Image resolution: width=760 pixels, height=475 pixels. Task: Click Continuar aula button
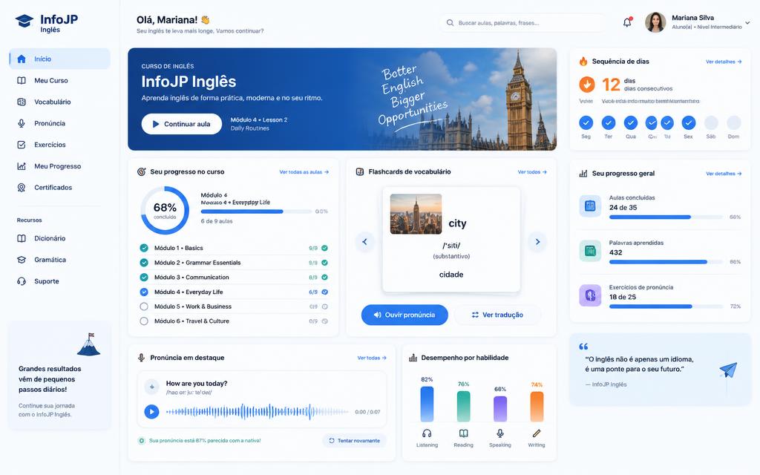coord(182,124)
